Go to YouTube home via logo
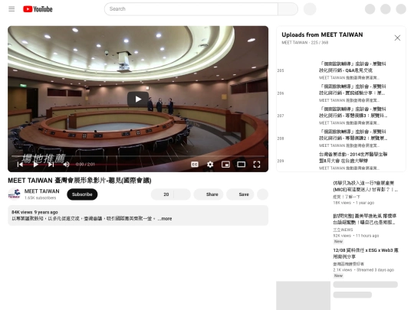 tap(38, 9)
